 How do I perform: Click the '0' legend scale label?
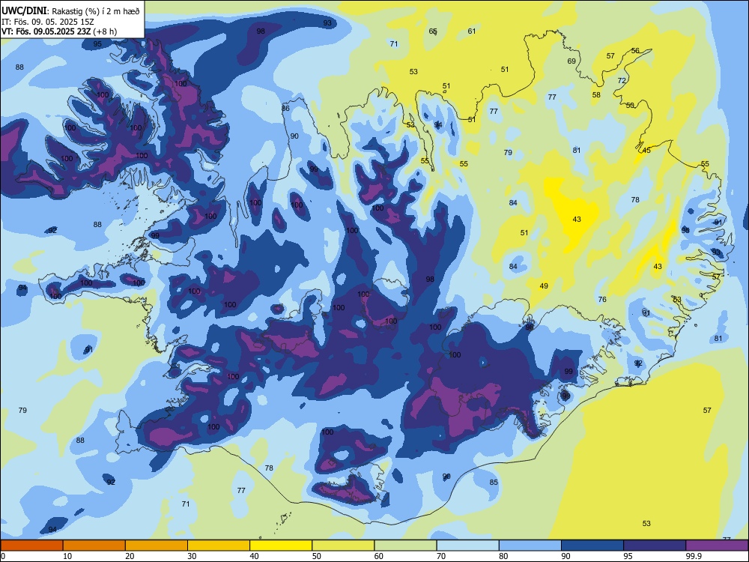coord(3,556)
